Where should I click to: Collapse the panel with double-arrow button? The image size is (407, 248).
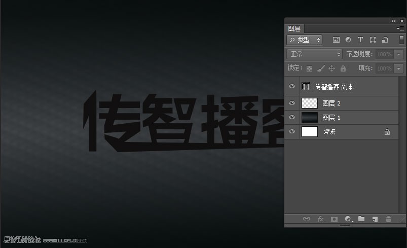pos(394,21)
